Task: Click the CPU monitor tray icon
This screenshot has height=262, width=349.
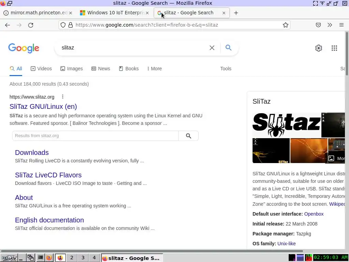Action: click(308, 258)
